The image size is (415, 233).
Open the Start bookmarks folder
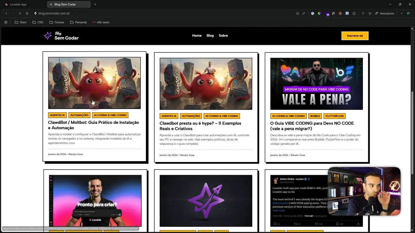click(x=20, y=22)
